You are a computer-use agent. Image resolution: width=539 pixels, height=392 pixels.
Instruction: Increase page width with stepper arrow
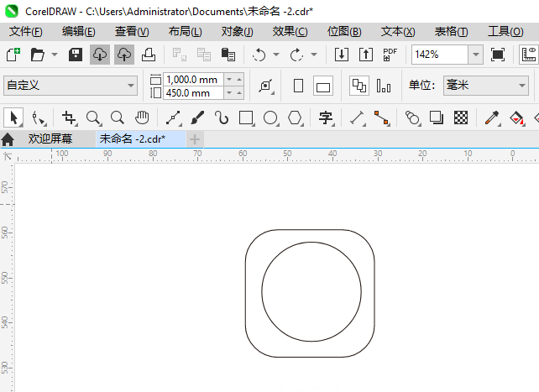click(x=239, y=80)
